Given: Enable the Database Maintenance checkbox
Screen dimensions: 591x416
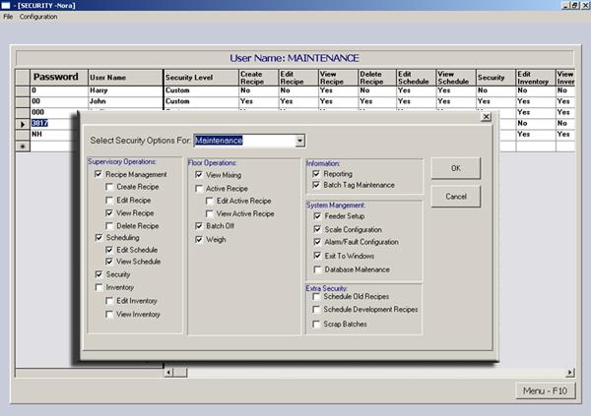Looking at the screenshot, I should [x=317, y=269].
